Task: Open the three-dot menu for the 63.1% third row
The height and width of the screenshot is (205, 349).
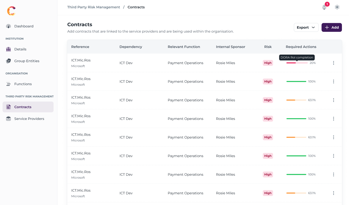Action: 333,100
